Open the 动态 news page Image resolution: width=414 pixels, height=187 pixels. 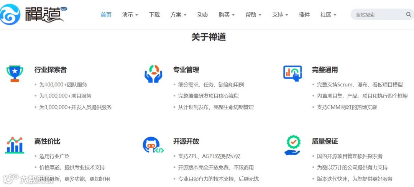coord(202,15)
